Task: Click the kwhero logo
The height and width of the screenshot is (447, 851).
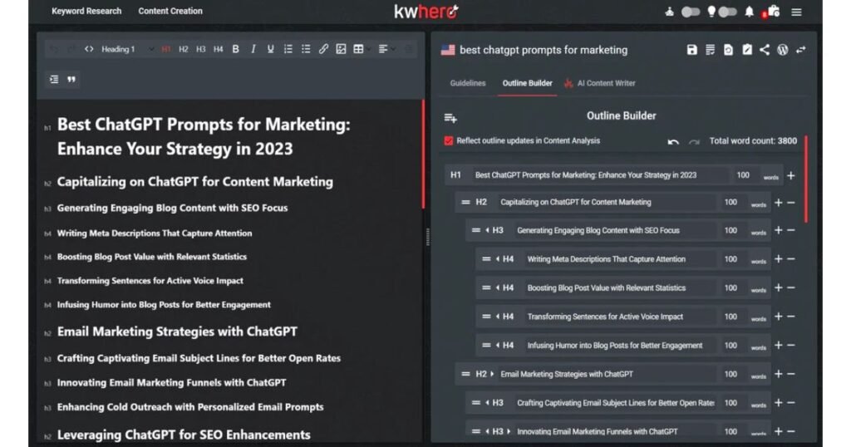Action: (x=426, y=12)
